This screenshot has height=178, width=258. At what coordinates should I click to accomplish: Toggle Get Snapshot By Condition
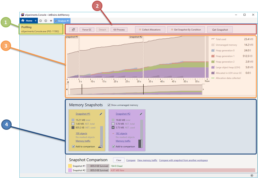(x=186, y=29)
